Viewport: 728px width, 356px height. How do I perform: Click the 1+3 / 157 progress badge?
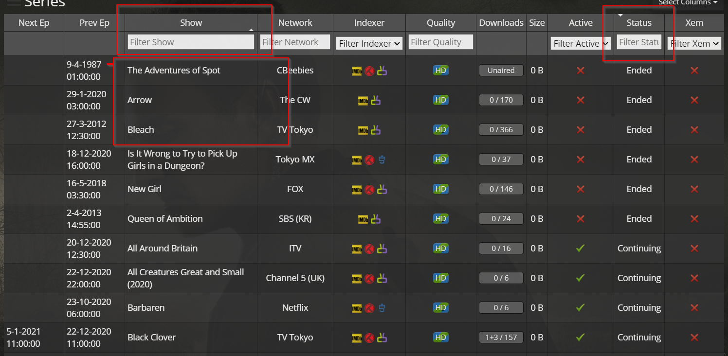[x=501, y=337]
